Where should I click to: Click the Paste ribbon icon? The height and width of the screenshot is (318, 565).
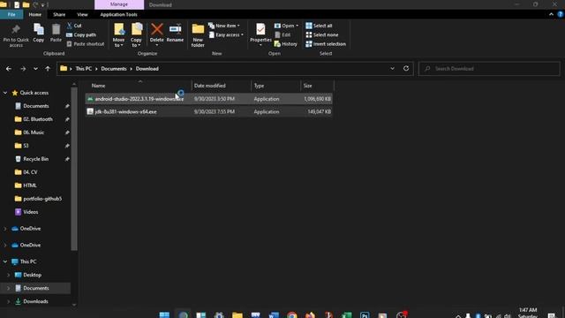coord(56,29)
